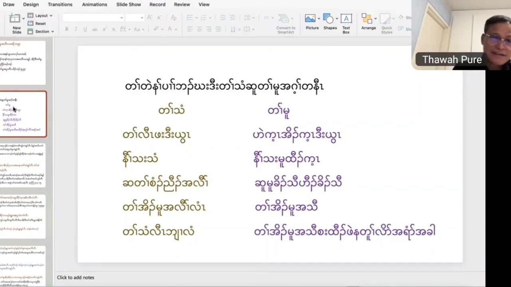The height and width of the screenshot is (287, 511).
Task: Click the Section icon
Action: pos(30,31)
